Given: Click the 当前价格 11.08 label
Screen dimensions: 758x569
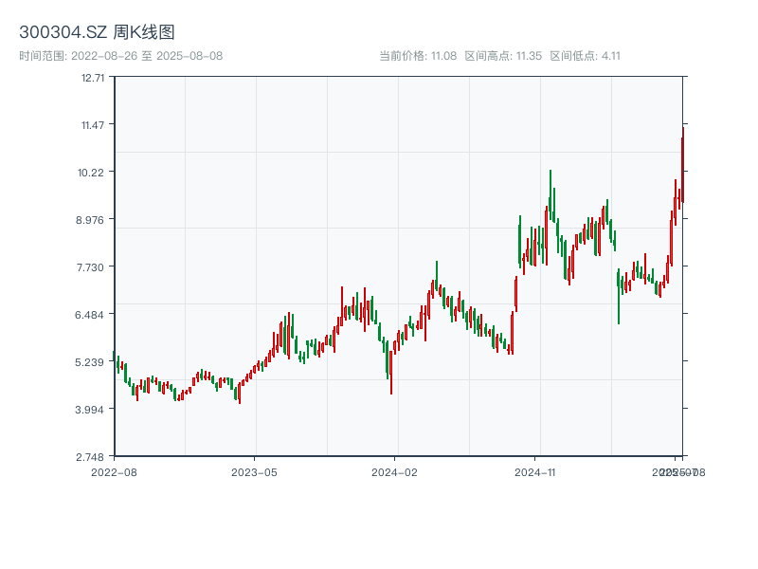Looking at the screenshot, I should coord(418,56).
